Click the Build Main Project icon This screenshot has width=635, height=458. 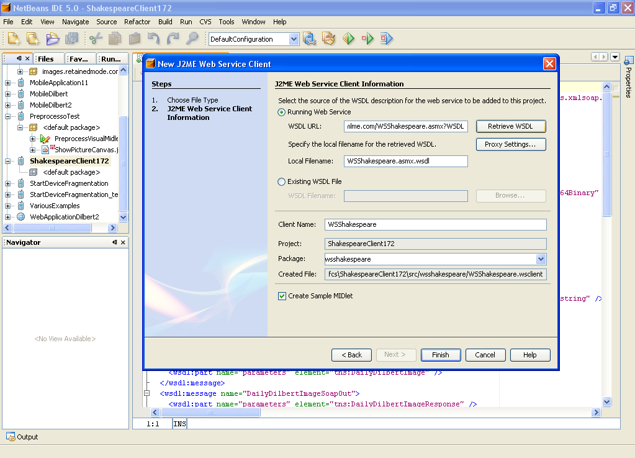(x=310, y=39)
